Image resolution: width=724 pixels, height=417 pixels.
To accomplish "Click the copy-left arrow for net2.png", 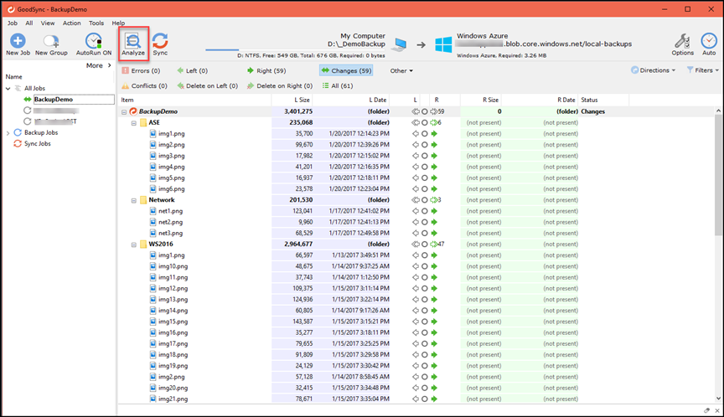I will [416, 222].
